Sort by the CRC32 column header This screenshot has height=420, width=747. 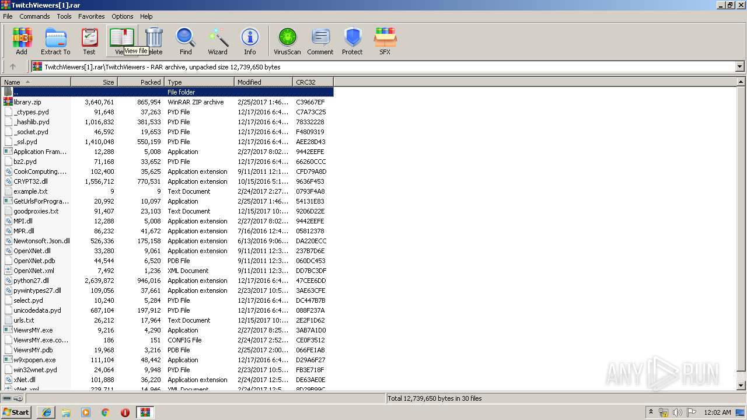point(313,82)
